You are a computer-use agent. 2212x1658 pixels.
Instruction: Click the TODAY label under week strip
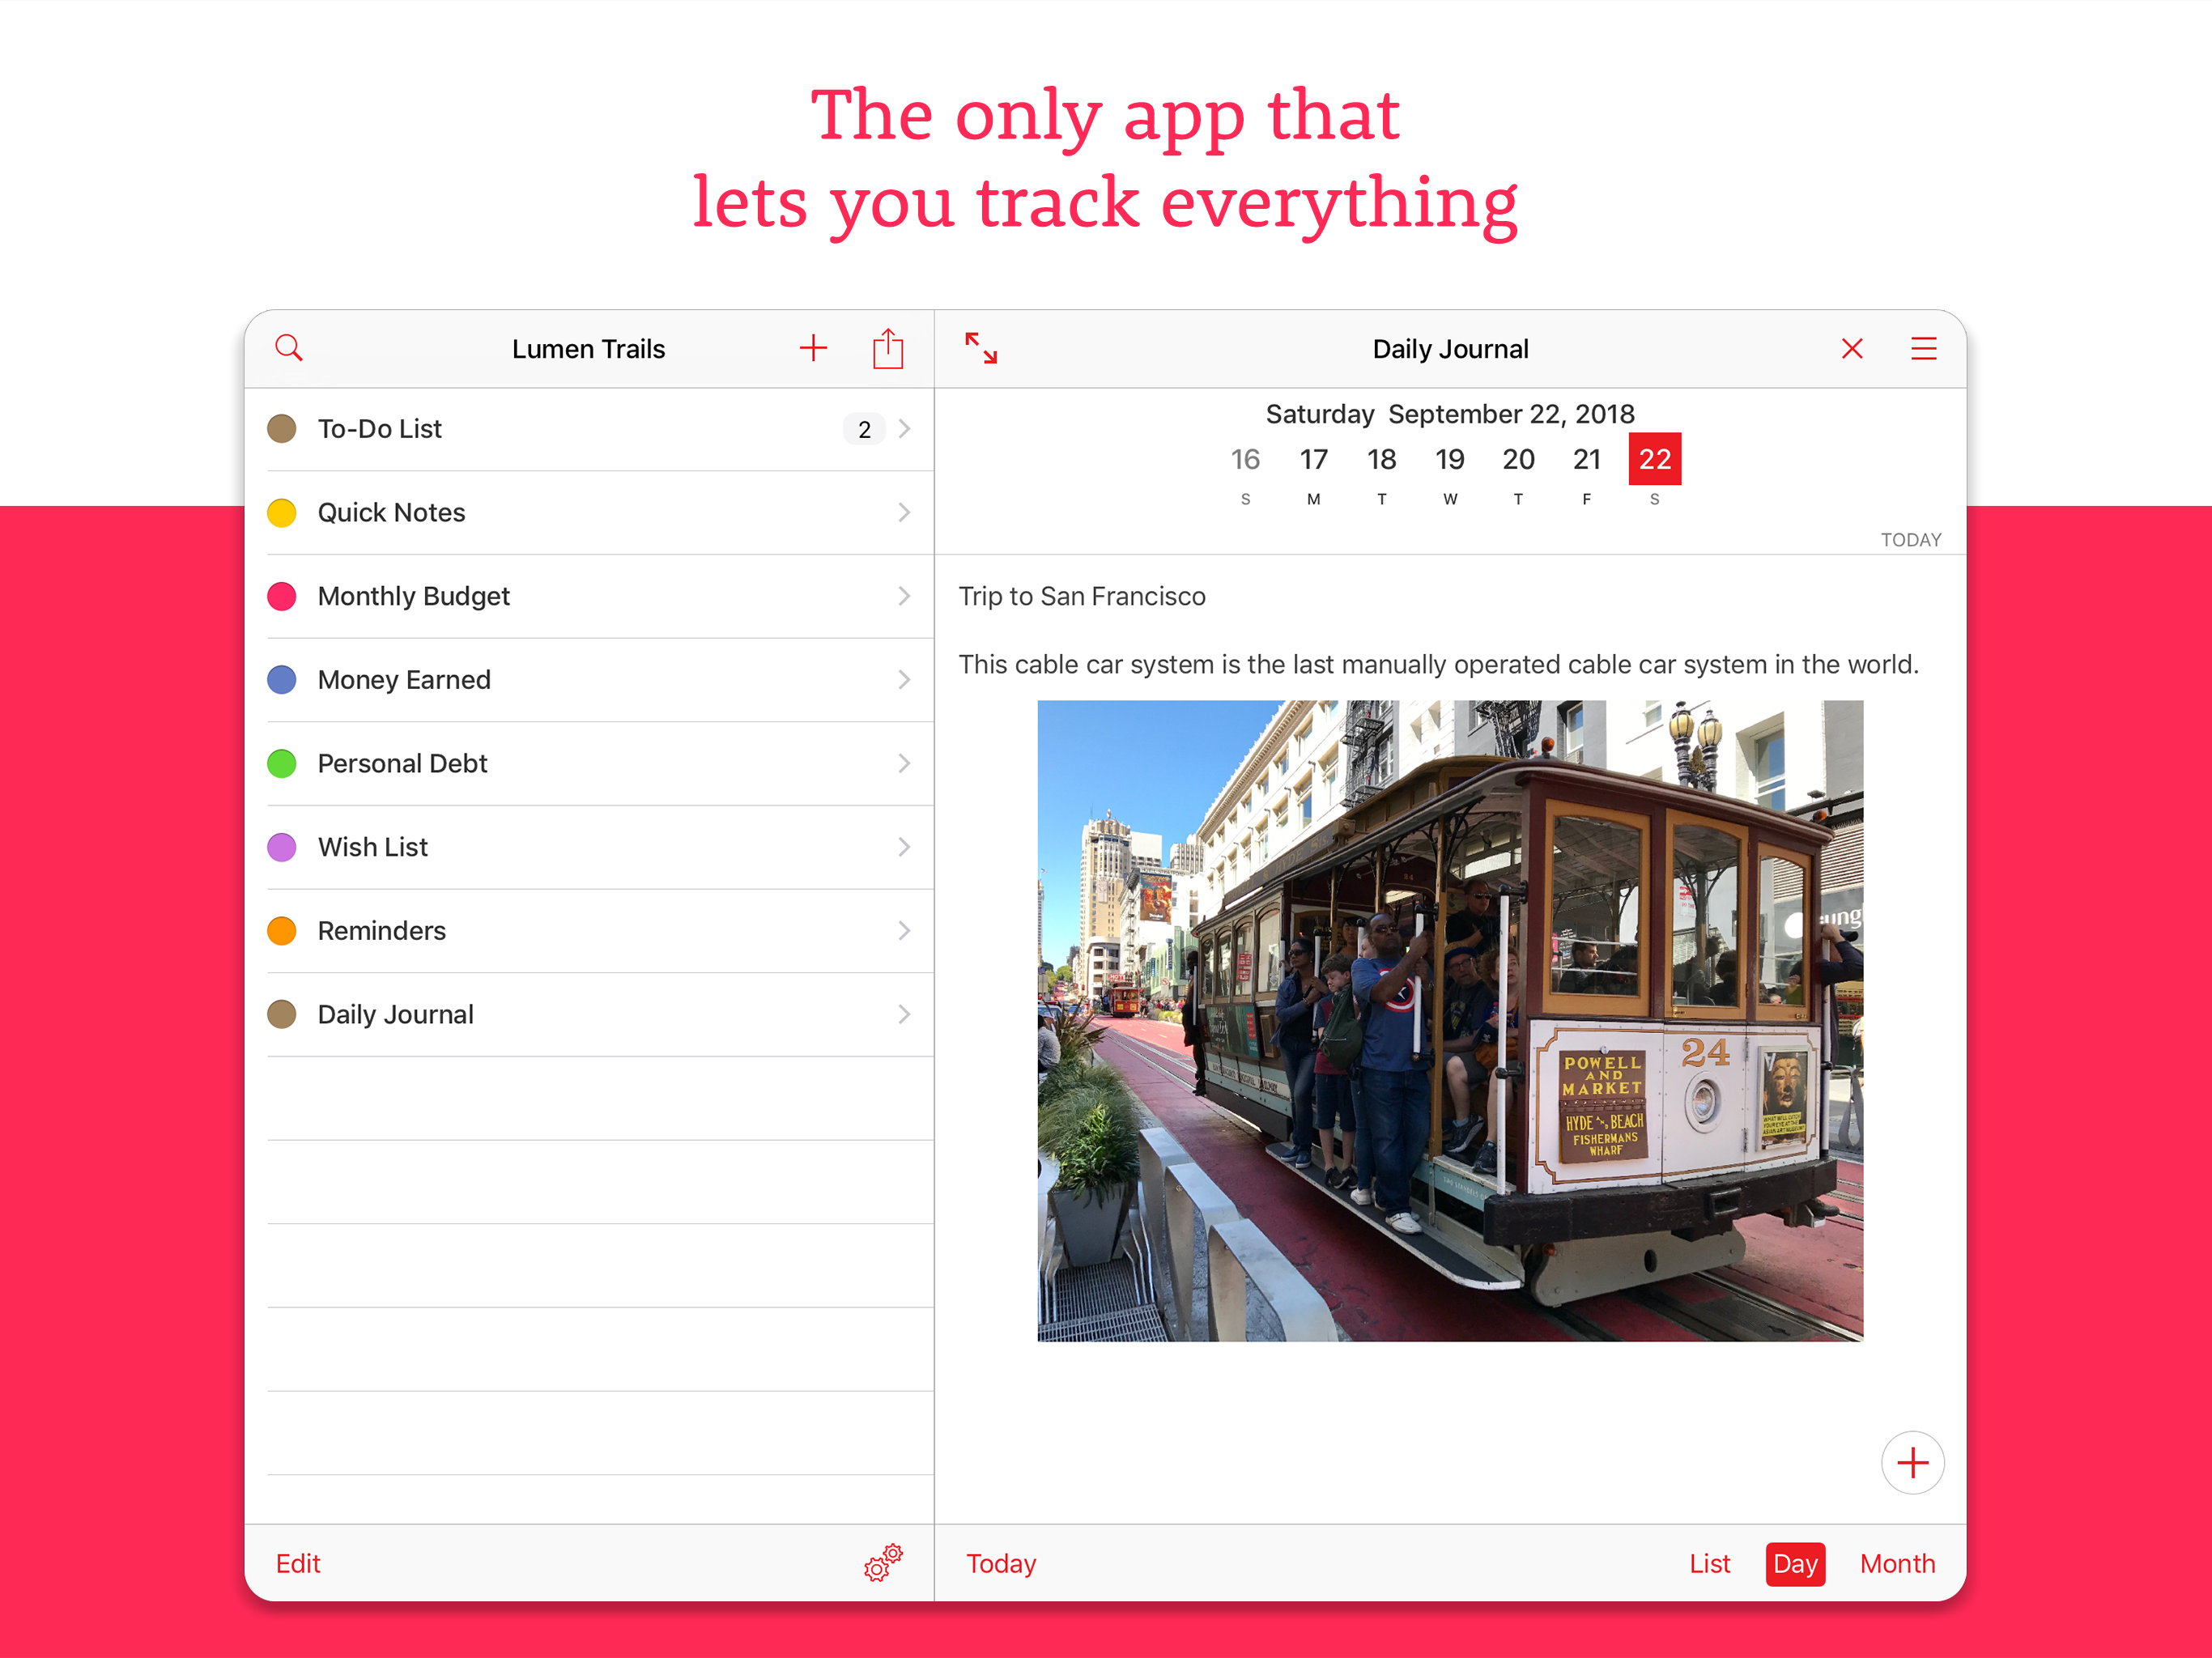tap(1910, 539)
